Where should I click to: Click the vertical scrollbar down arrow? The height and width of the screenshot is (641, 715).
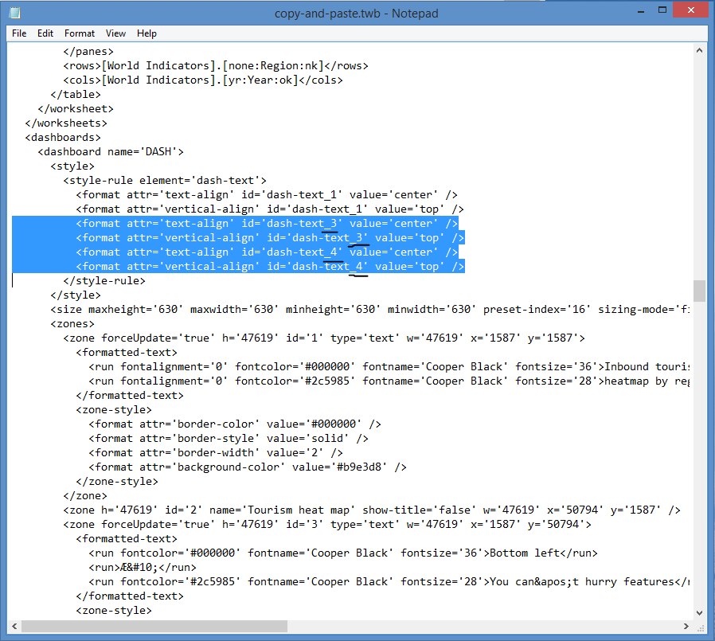[x=698, y=612]
